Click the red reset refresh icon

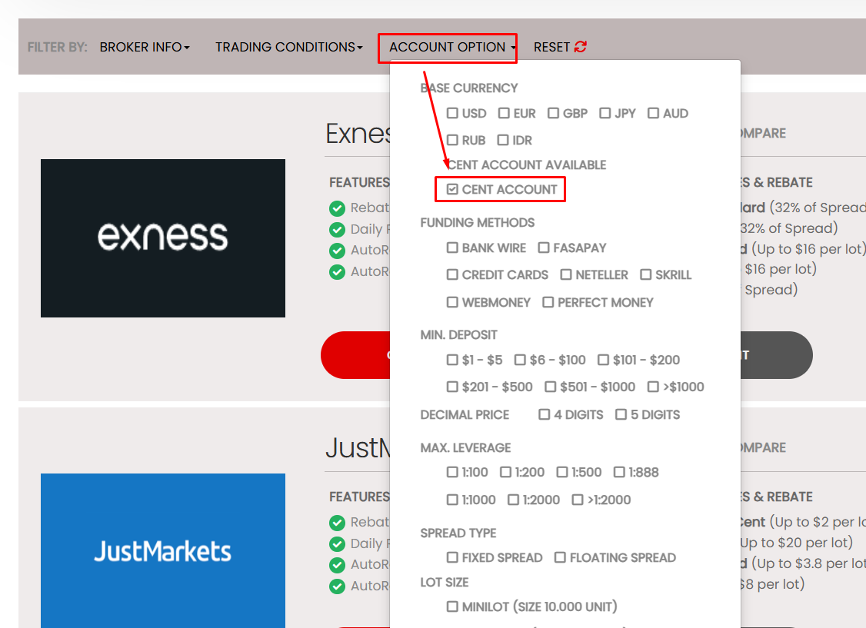(x=581, y=47)
